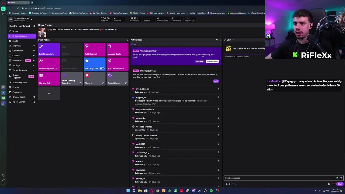Click the browser address bar URL
This screenshot has height=194, width=345.
click(43, 8)
